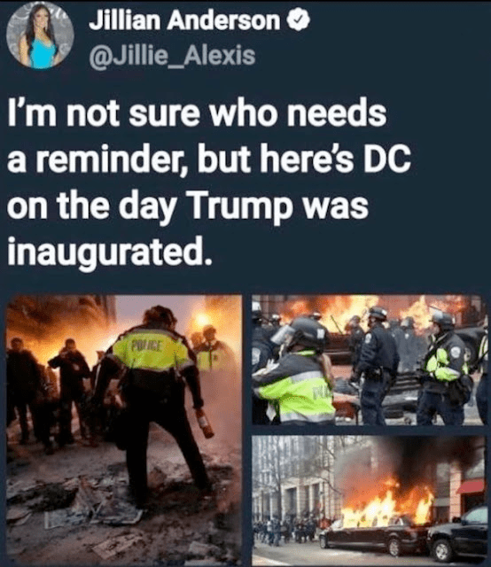Click the verified checkmark badge

point(299,19)
